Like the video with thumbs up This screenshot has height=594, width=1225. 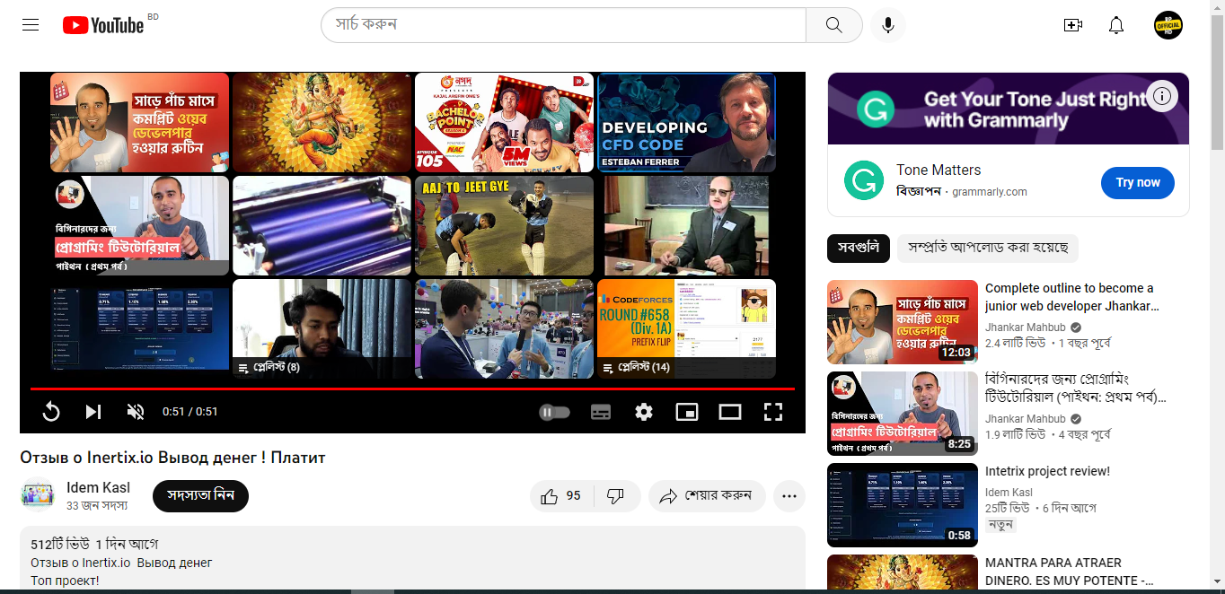click(x=561, y=496)
